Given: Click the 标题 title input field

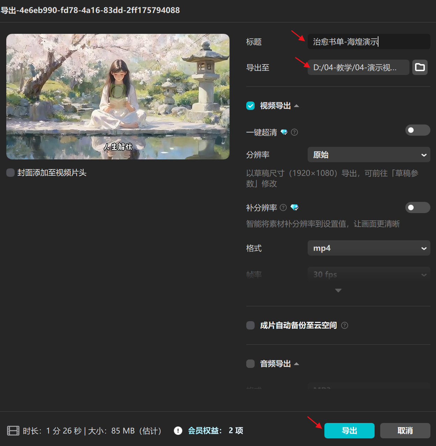Looking at the screenshot, I should (369, 41).
